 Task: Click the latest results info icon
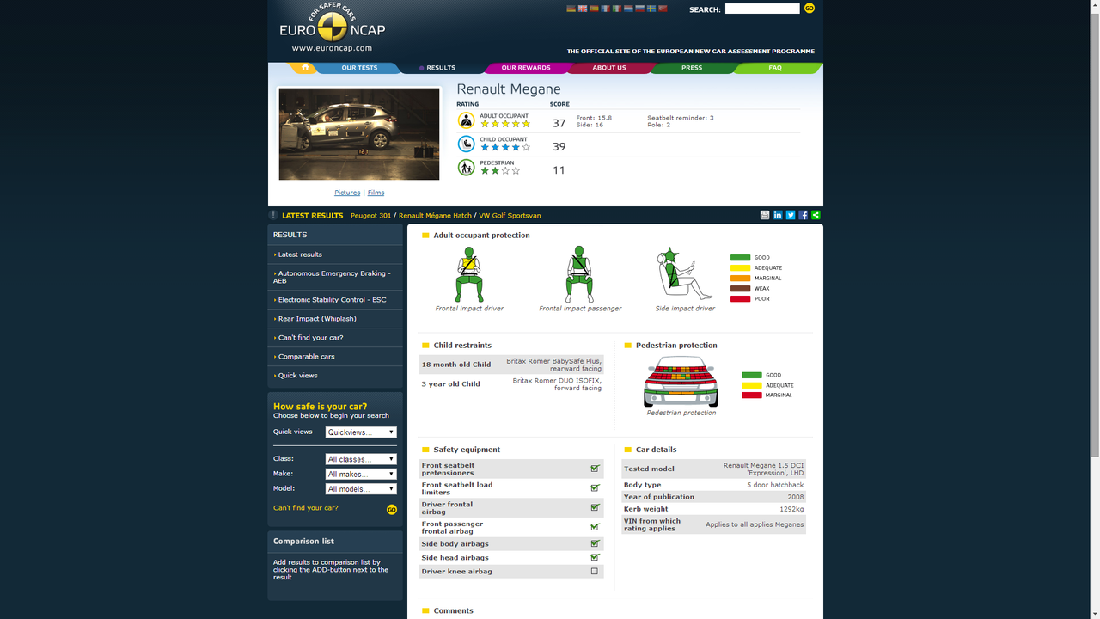tap(273, 215)
